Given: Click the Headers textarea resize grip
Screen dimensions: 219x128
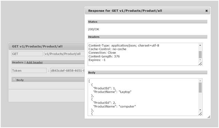Looking at the screenshot, I should point(200,64).
